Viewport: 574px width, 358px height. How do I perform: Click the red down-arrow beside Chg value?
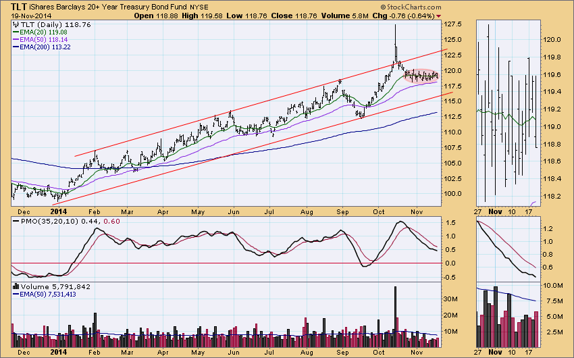[459, 16]
